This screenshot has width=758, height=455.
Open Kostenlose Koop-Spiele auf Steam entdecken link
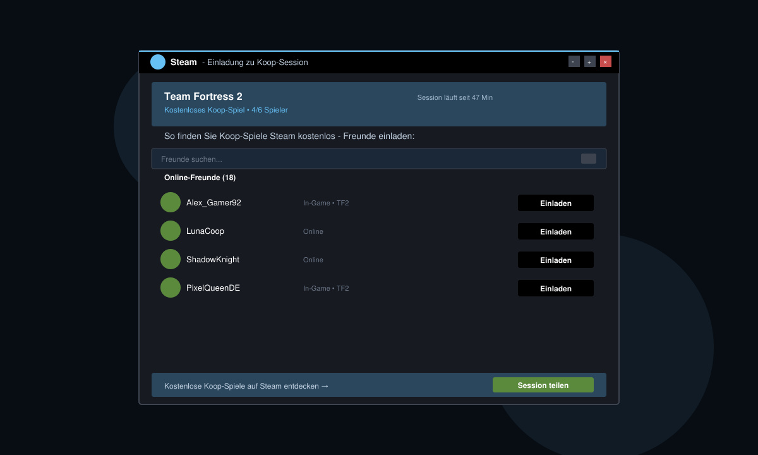pos(246,385)
